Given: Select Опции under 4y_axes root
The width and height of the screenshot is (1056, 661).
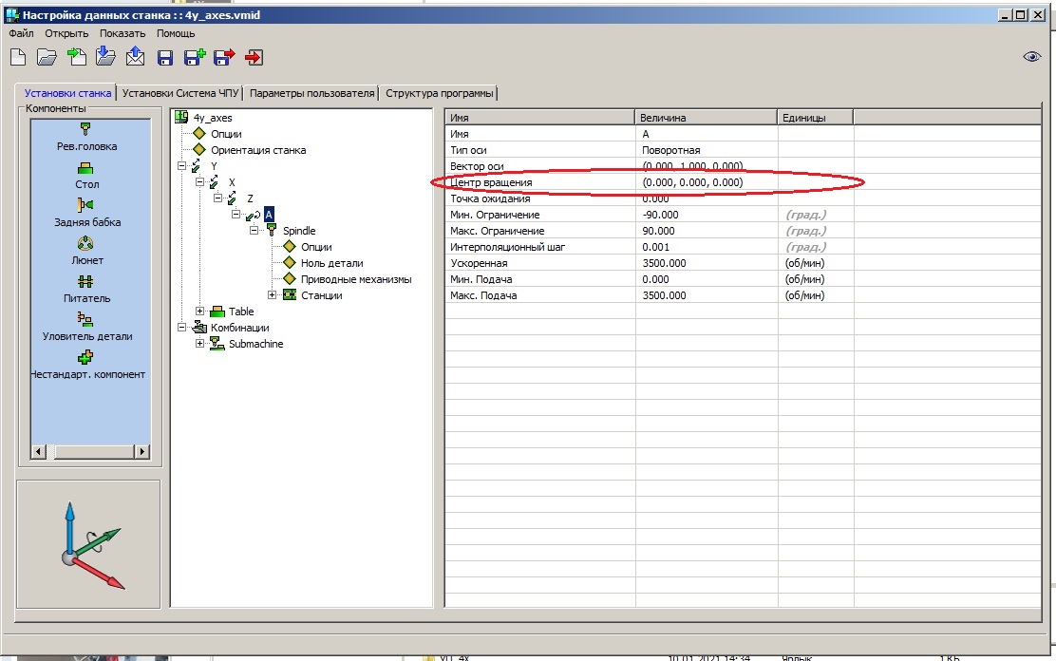Looking at the screenshot, I should click(226, 134).
